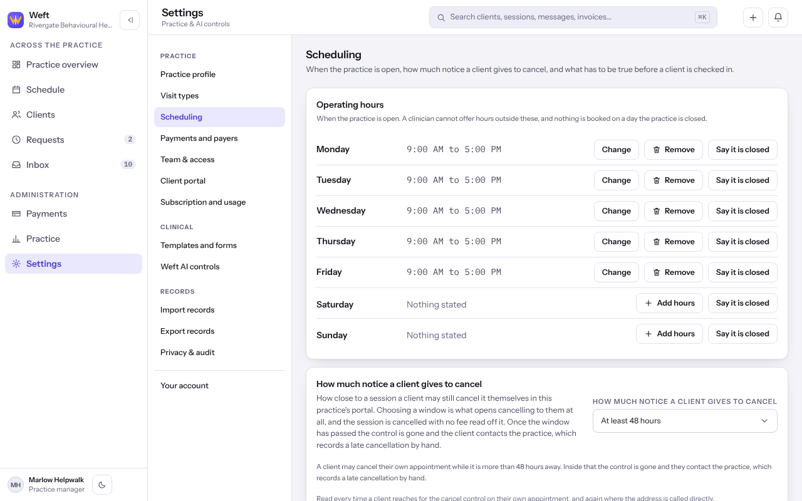Change Friday operating hours
Screen dimensions: 802x501
(617, 272)
